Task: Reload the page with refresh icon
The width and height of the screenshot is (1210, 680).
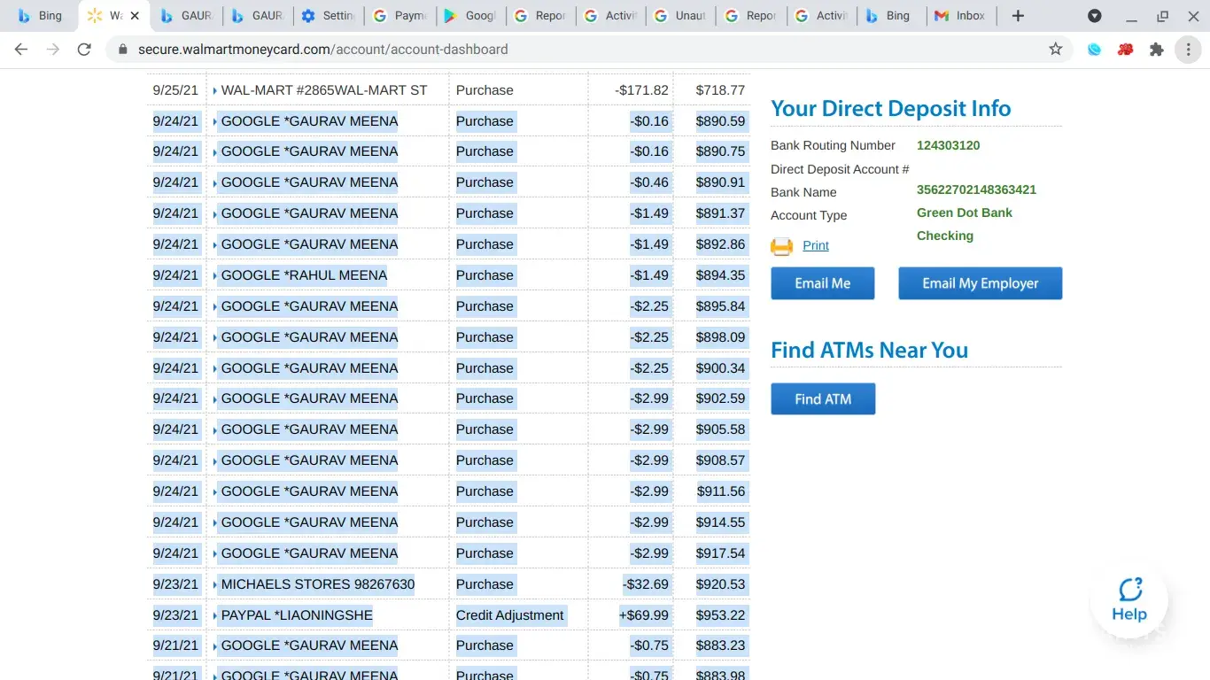Action: coord(84,50)
